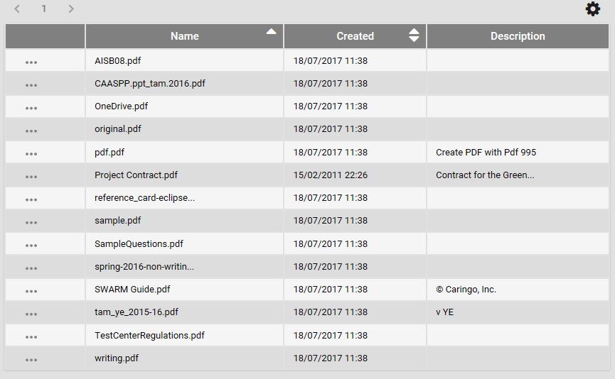Click the Name column header
The image size is (615, 379).
point(184,36)
